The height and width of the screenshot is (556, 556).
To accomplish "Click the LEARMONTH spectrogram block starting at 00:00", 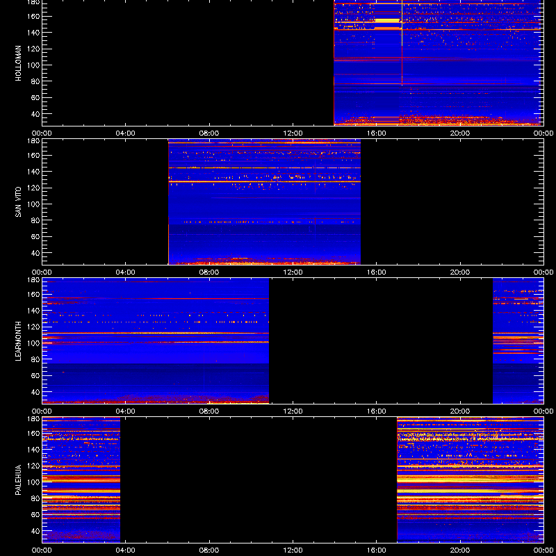I will coord(155,341).
